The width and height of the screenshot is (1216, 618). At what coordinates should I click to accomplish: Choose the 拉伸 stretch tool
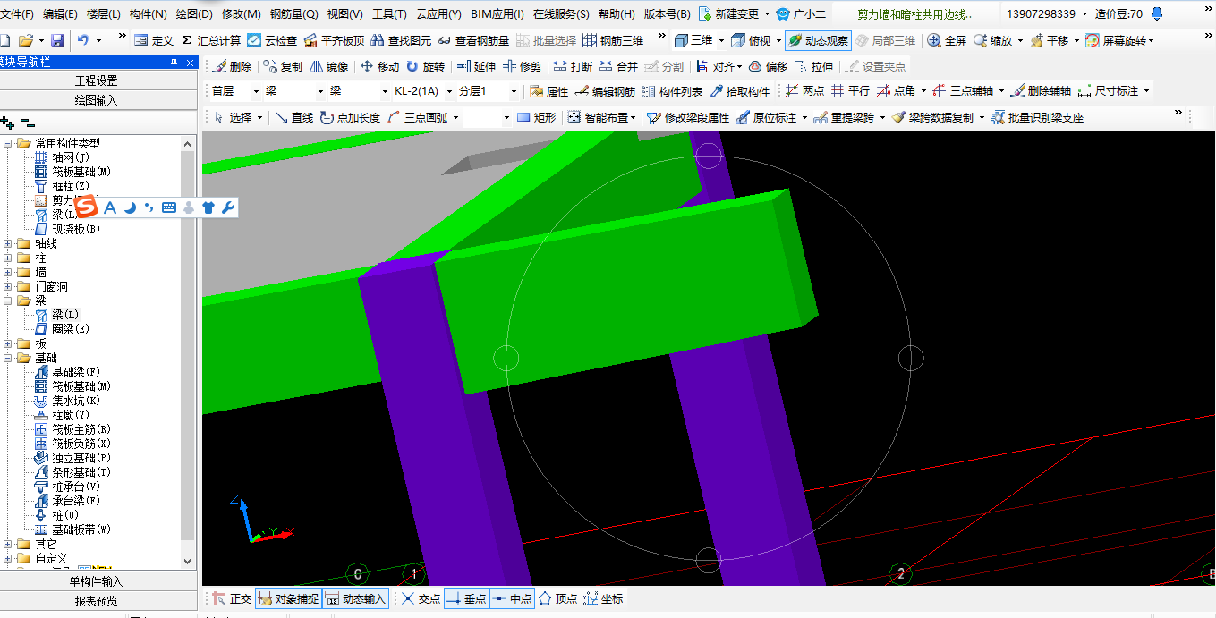813,66
